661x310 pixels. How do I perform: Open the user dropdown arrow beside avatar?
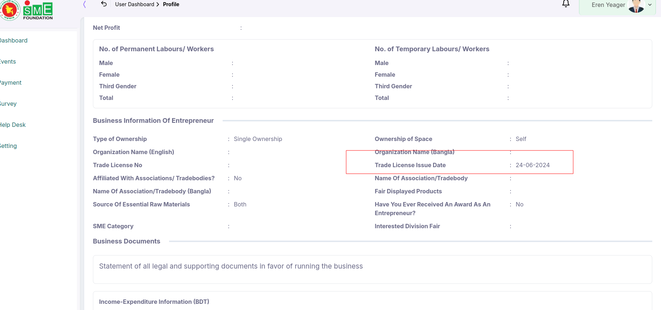pos(650,5)
